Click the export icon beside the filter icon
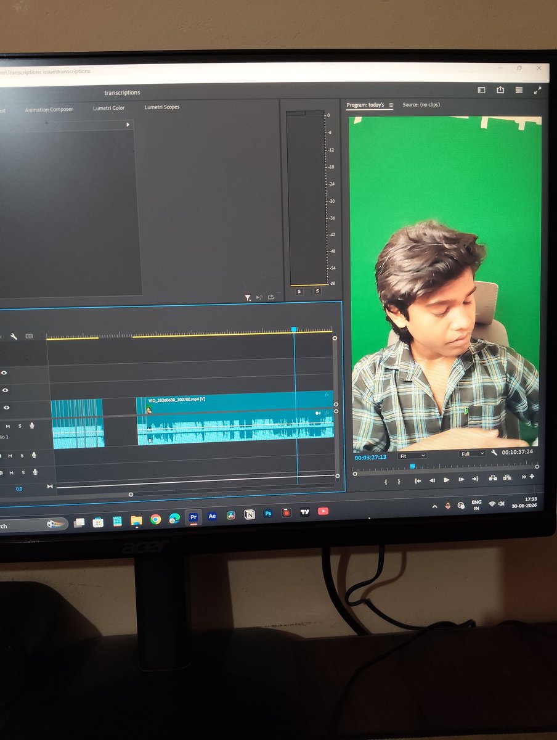The height and width of the screenshot is (740, 557). pos(270,297)
